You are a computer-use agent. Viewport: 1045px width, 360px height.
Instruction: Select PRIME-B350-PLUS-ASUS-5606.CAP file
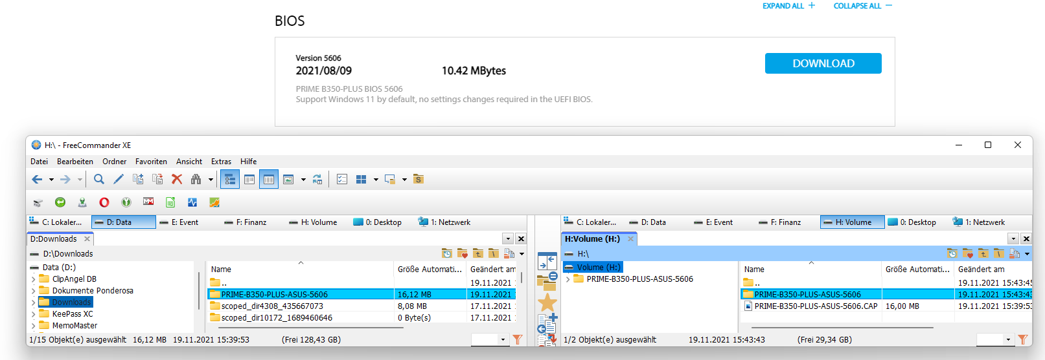coord(816,306)
